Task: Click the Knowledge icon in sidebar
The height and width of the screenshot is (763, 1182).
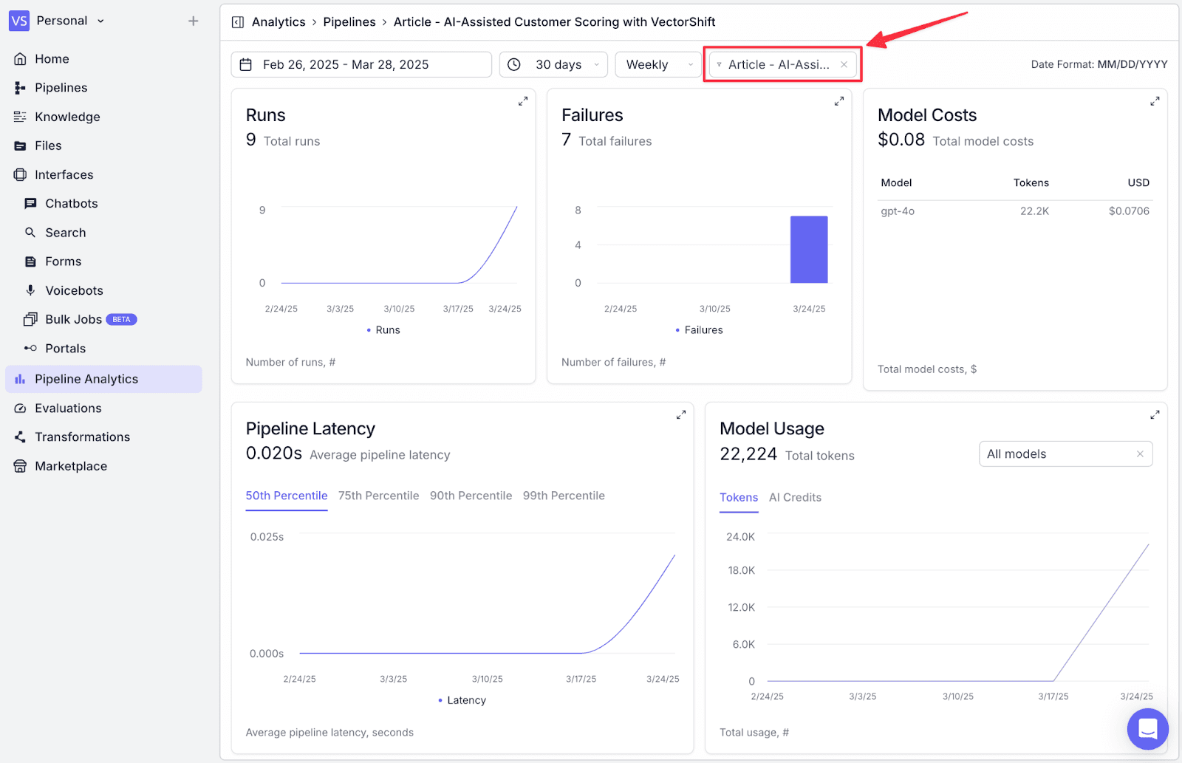Action: [20, 117]
